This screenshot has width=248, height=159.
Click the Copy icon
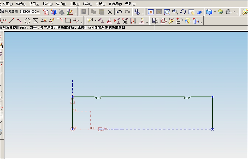tap(93, 12)
